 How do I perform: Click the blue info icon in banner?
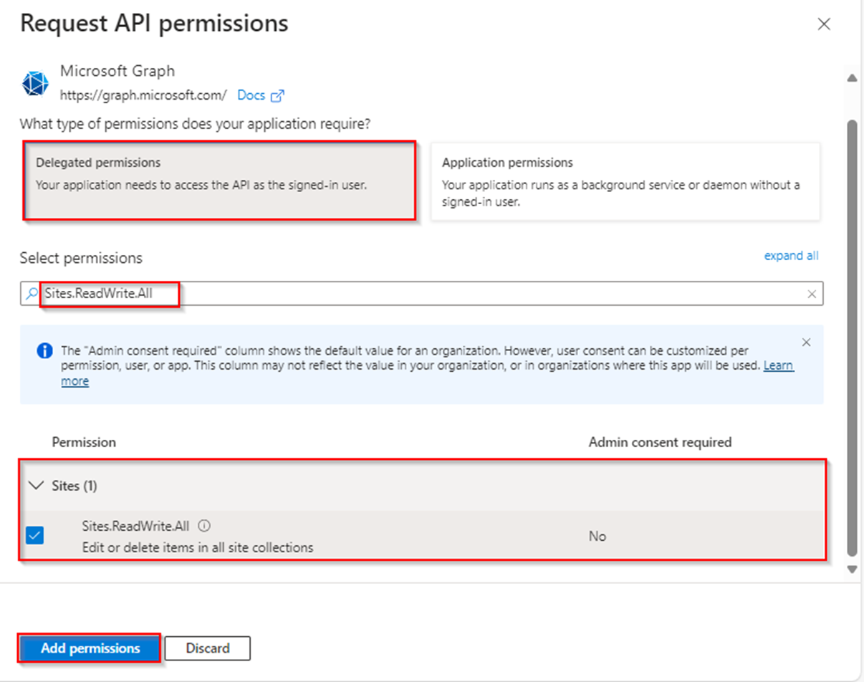tap(44, 351)
